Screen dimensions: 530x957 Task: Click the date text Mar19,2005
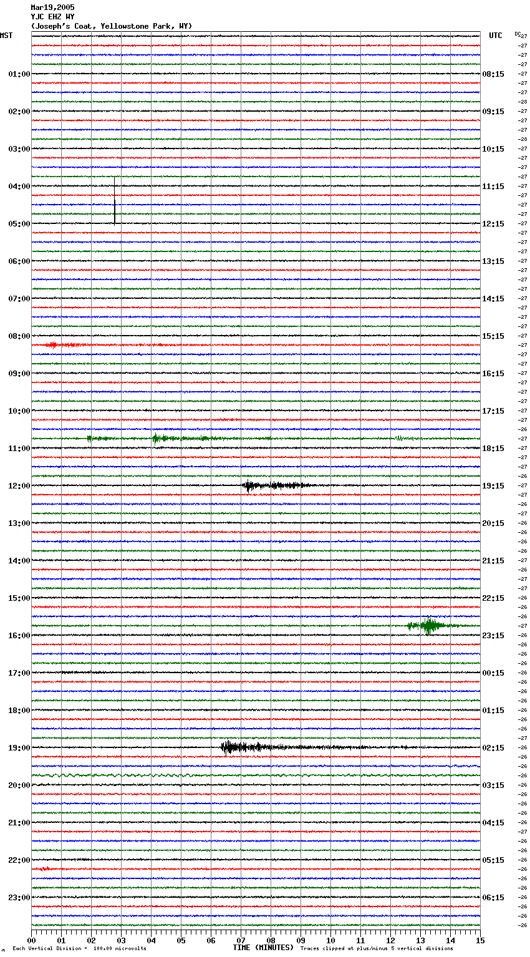(x=52, y=7)
